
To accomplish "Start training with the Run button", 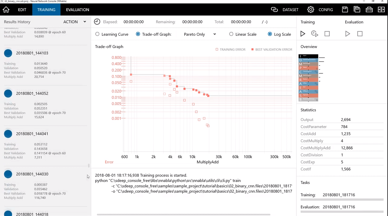I will [x=303, y=34].
